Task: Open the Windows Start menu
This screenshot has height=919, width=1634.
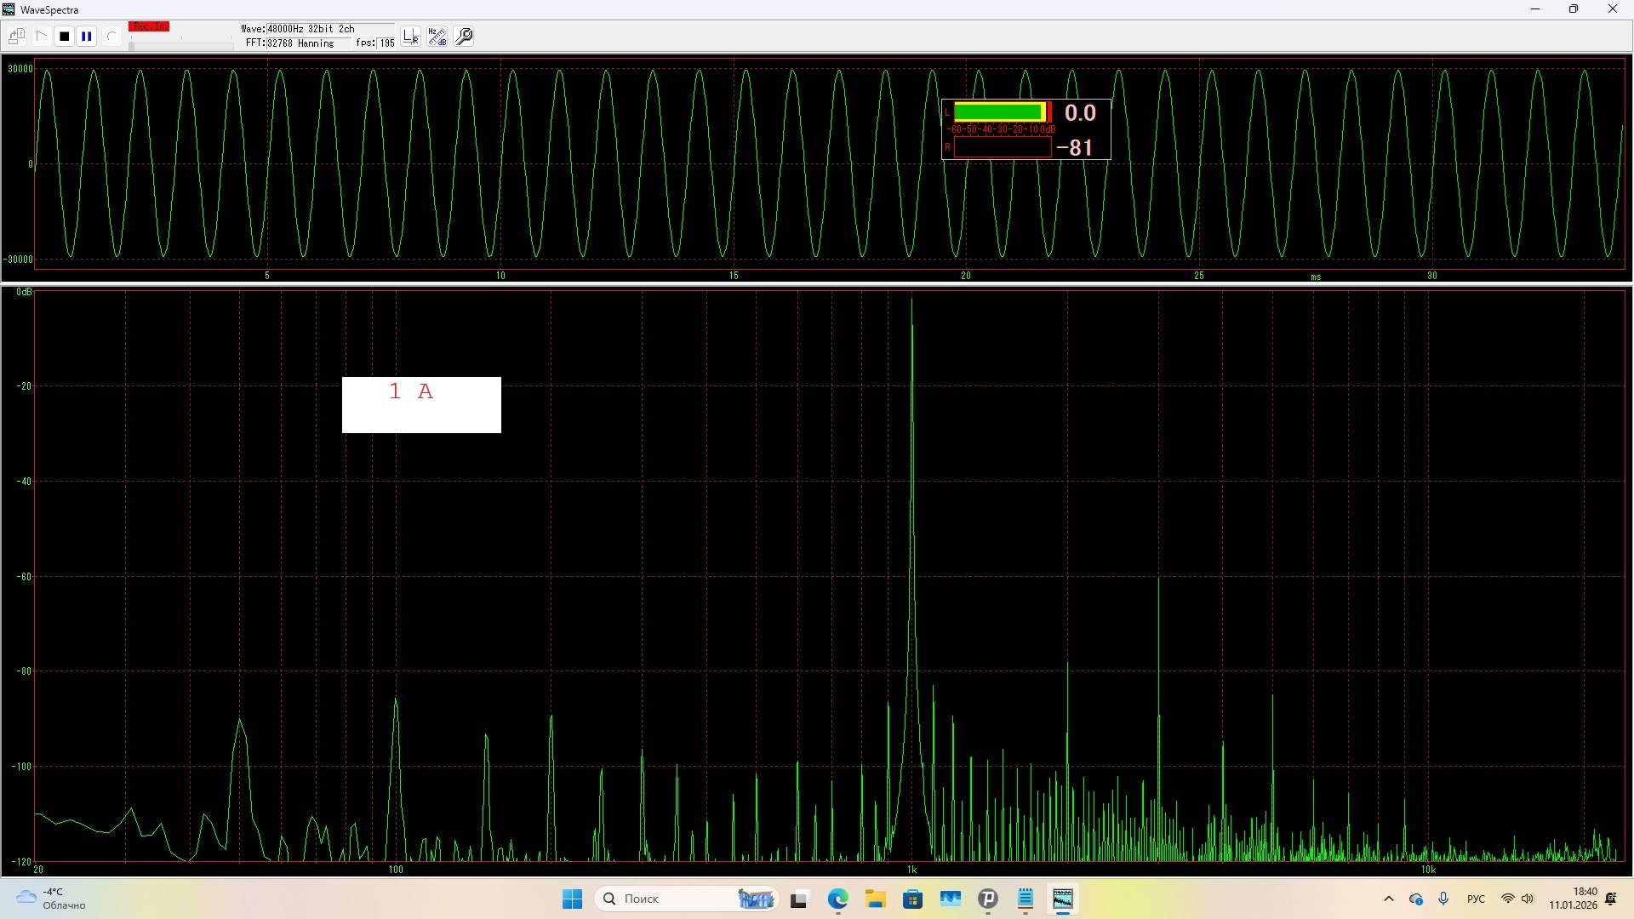Action: 572,899
